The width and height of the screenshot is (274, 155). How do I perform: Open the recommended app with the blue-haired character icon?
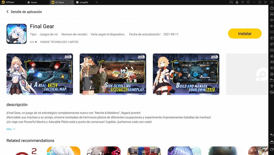coord(184,151)
